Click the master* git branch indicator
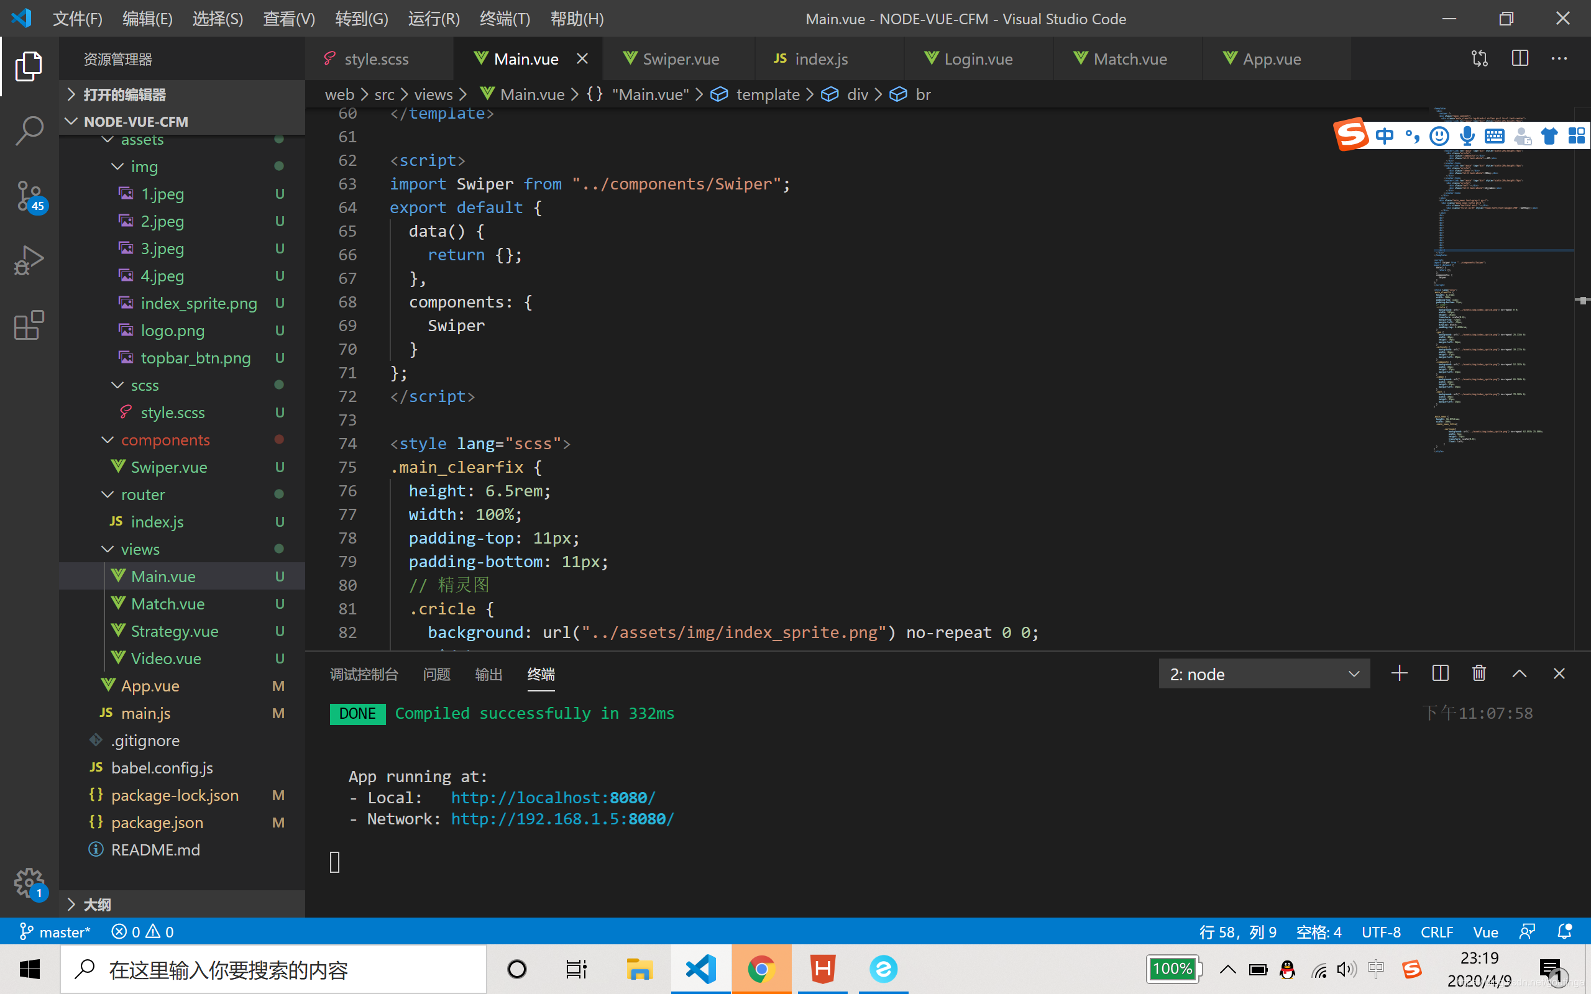Image resolution: width=1591 pixels, height=994 pixels. pyautogui.click(x=55, y=931)
